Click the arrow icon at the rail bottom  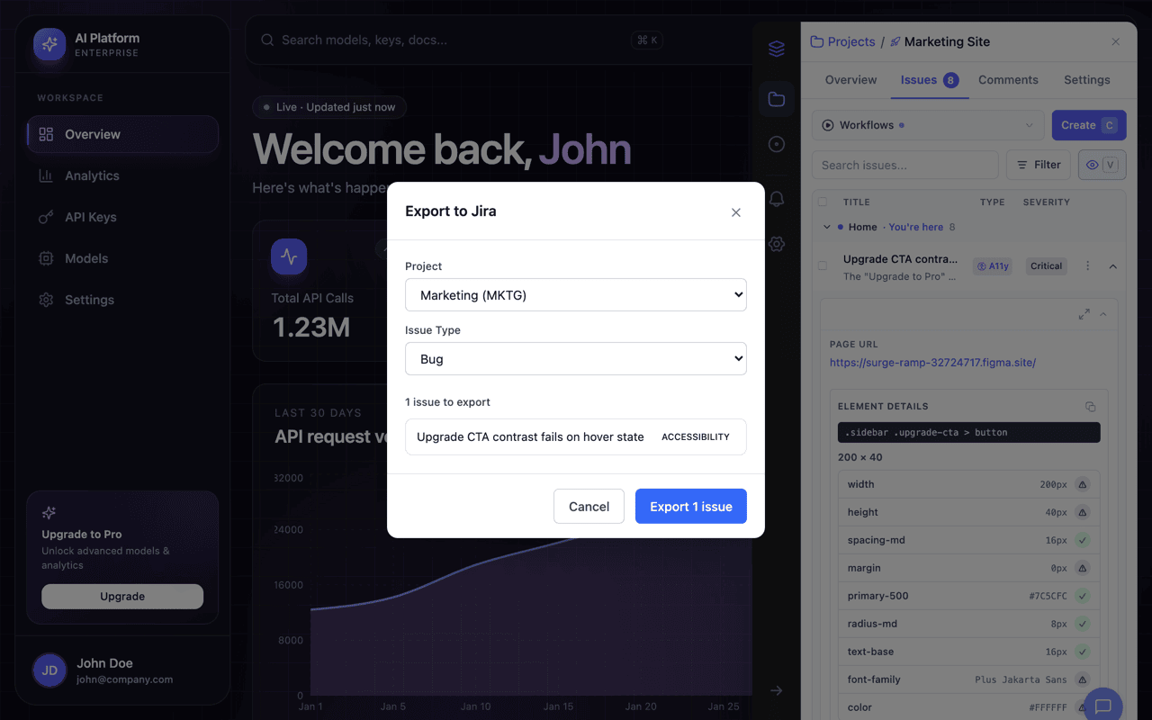pos(777,690)
